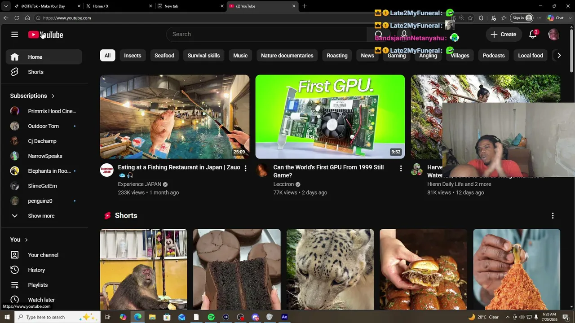Start voice search with microphone

(x=404, y=35)
